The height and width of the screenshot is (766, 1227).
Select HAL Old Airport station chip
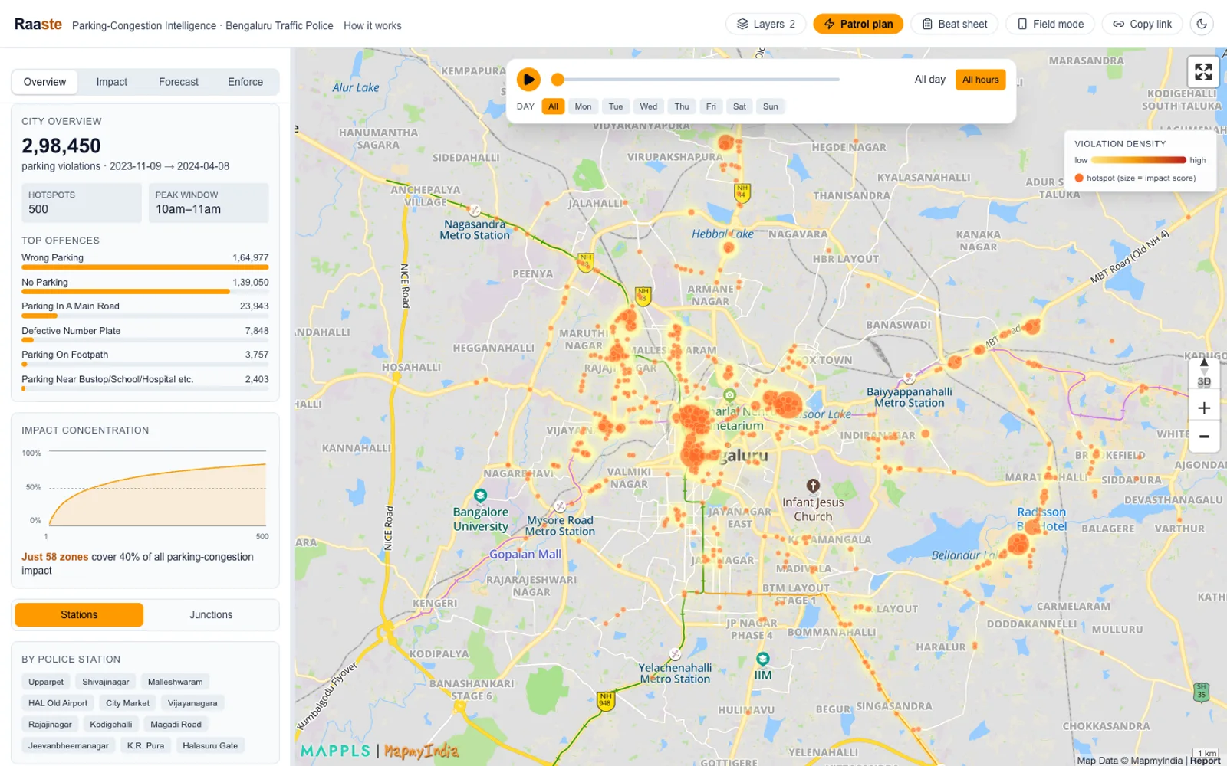[x=58, y=703]
